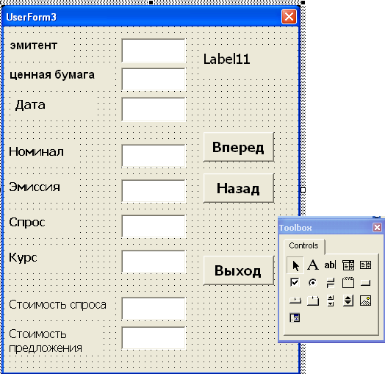Select the ComboBox control tool
The width and height of the screenshot is (385, 374).
pyautogui.click(x=348, y=265)
